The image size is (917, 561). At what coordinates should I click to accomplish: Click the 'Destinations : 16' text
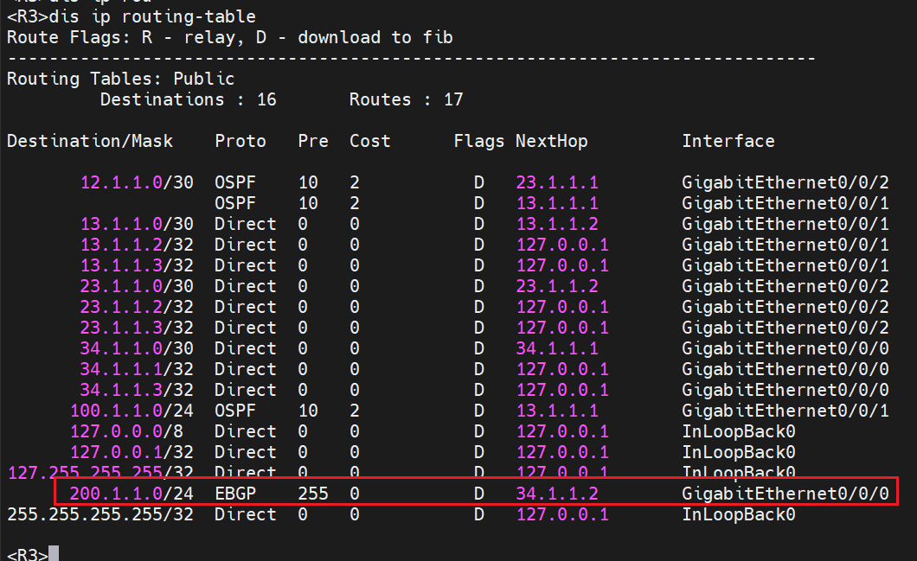pos(188,99)
